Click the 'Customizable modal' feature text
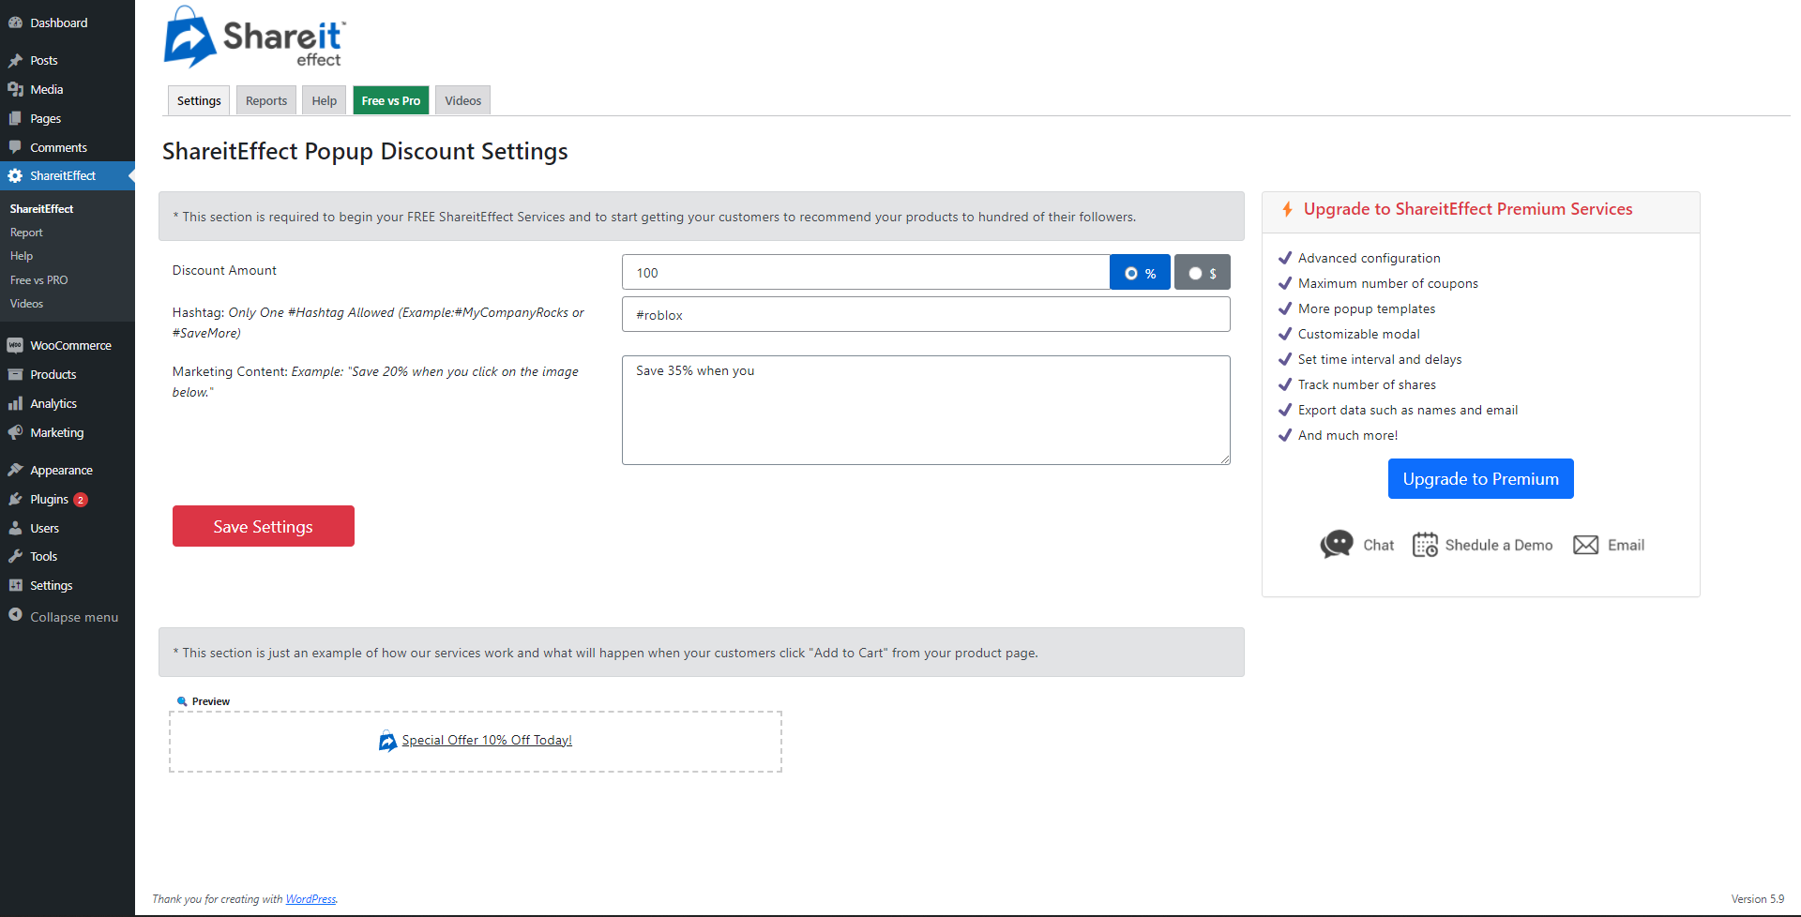This screenshot has width=1801, height=917. click(1359, 334)
